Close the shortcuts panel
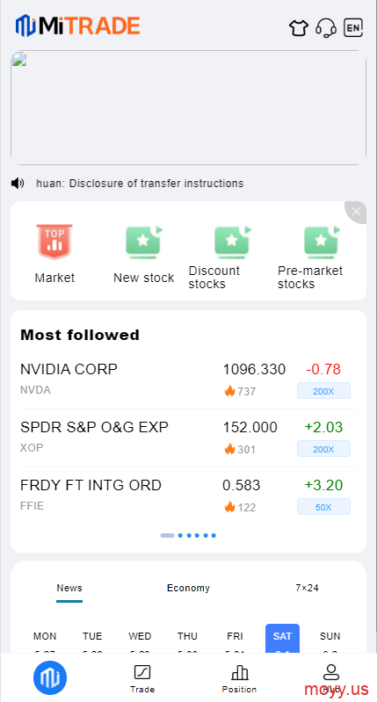This screenshot has width=377, height=702. [356, 212]
